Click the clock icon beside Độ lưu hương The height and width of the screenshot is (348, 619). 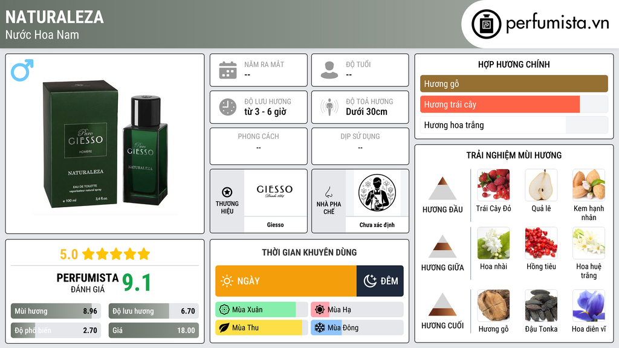pyautogui.click(x=228, y=107)
